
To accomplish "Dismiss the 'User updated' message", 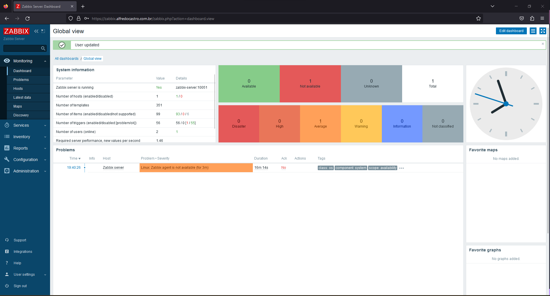I will (543, 44).
